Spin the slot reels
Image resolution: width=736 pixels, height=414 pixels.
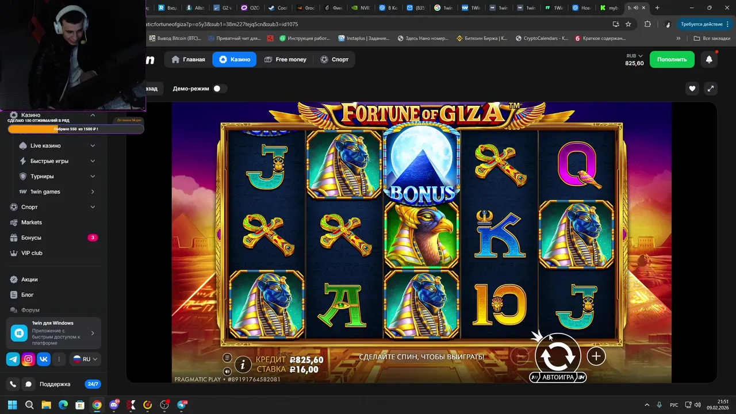(x=558, y=355)
